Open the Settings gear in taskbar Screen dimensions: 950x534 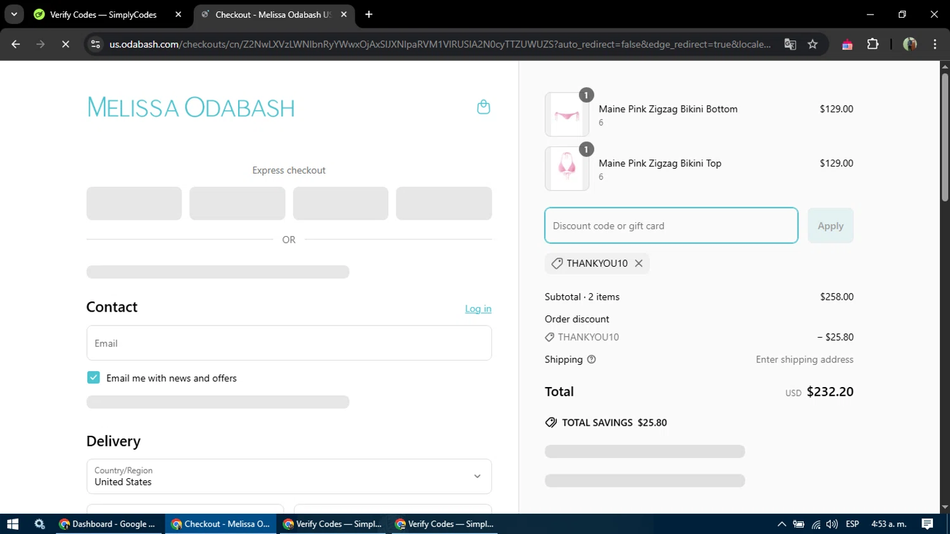40,524
